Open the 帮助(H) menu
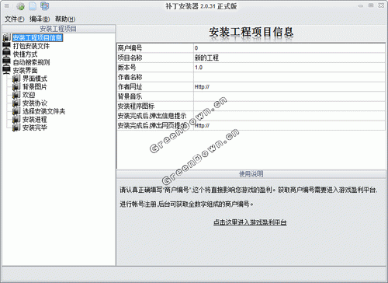Screen dimensions: 388x283 65,19
